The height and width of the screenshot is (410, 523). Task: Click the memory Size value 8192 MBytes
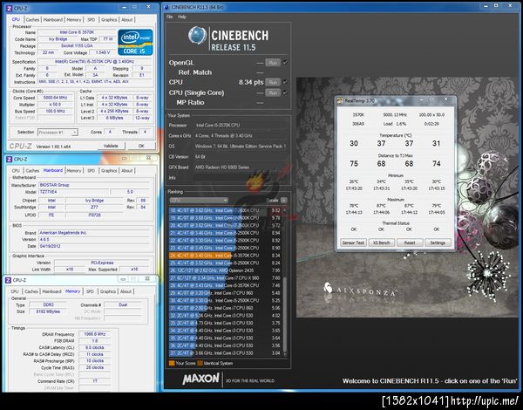(x=48, y=311)
